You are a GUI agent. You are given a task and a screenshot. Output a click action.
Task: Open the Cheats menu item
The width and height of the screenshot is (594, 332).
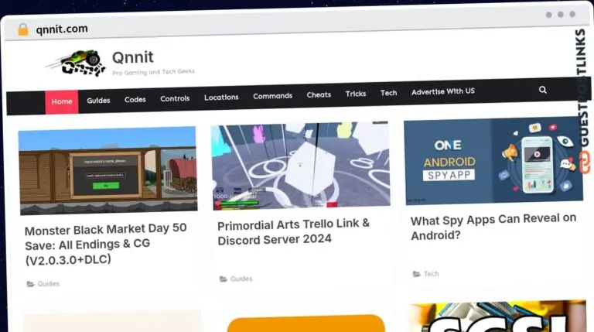tap(319, 94)
